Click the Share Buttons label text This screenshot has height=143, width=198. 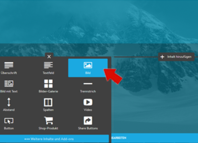pos(88,128)
